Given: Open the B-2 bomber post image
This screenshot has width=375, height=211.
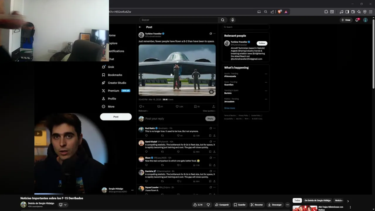Looking at the screenshot, I should point(177,70).
